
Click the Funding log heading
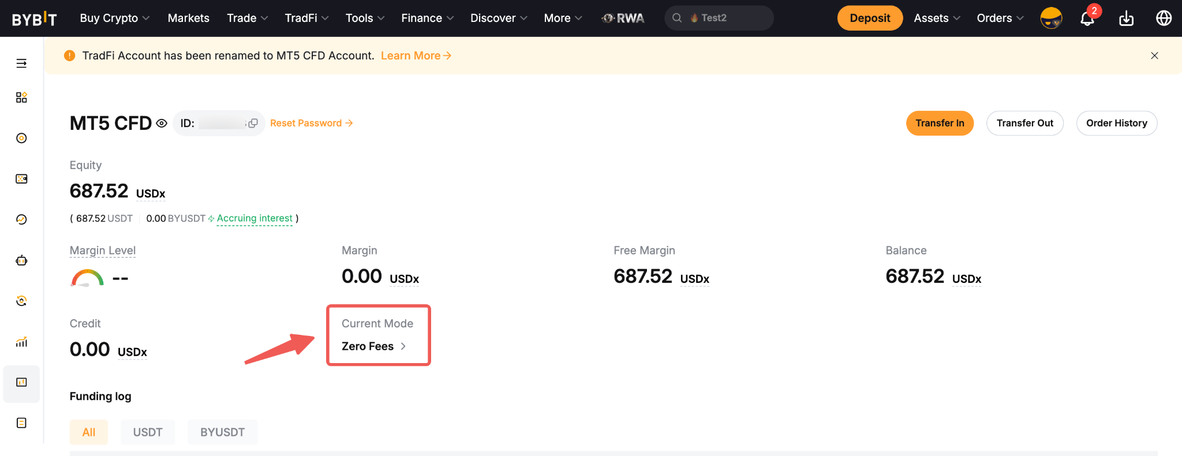point(100,396)
